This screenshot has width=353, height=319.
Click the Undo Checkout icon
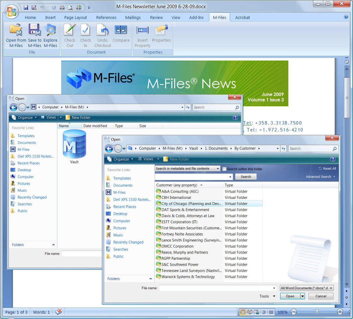pyautogui.click(x=103, y=30)
